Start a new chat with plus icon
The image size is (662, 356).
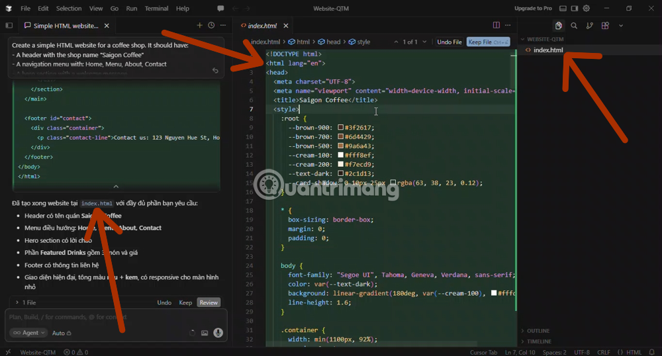coord(199,25)
